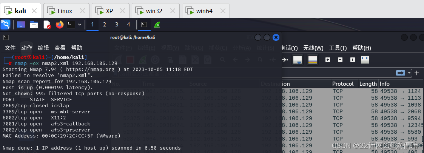Switch to workspace 3
424x153 pixels.
click(x=117, y=25)
